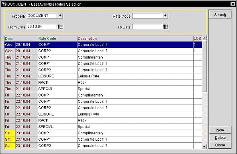Click the From Date field showing 20.10.04
Viewport: 237px width, 154px height.
pos(42,27)
